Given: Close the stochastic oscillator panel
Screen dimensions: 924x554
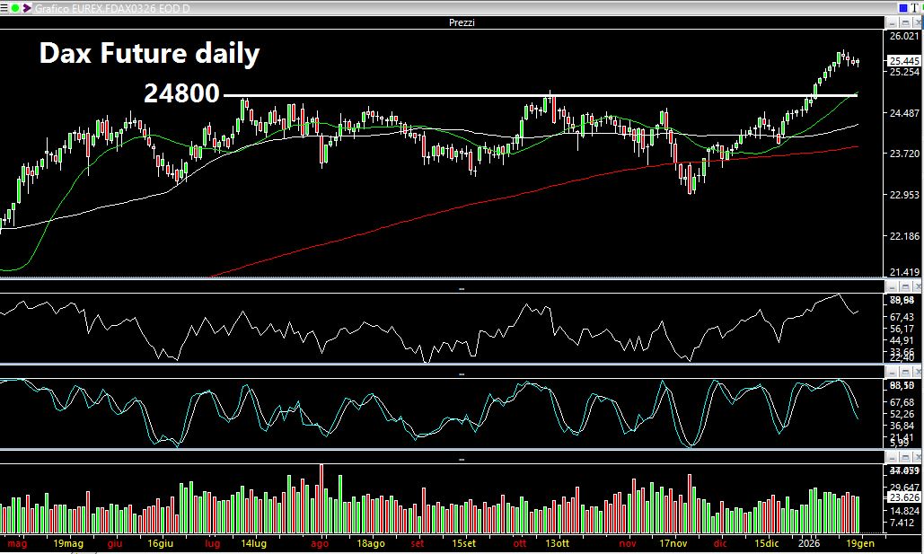Looking at the screenshot, I should tap(917, 372).
